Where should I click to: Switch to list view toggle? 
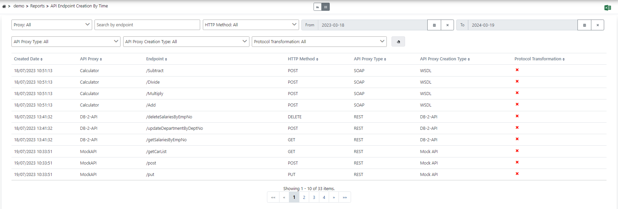coord(326,7)
